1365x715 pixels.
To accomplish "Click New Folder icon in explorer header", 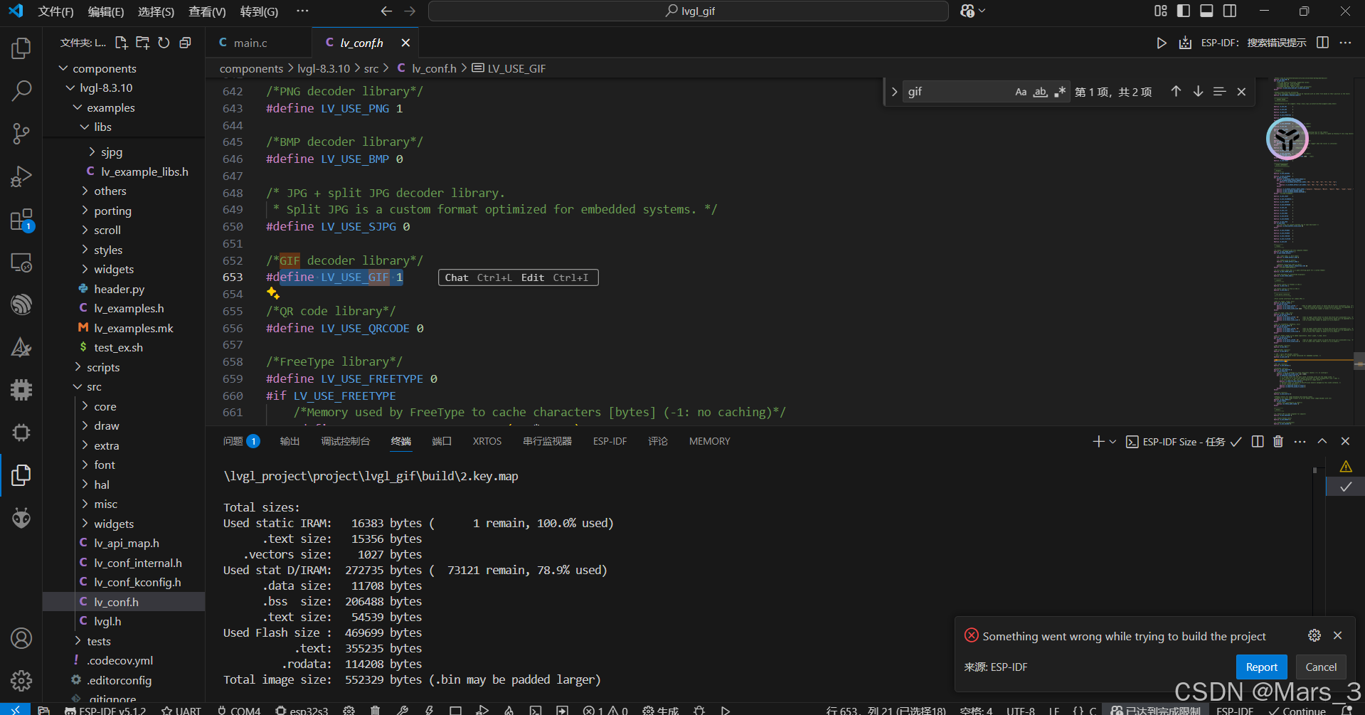I will [x=142, y=43].
